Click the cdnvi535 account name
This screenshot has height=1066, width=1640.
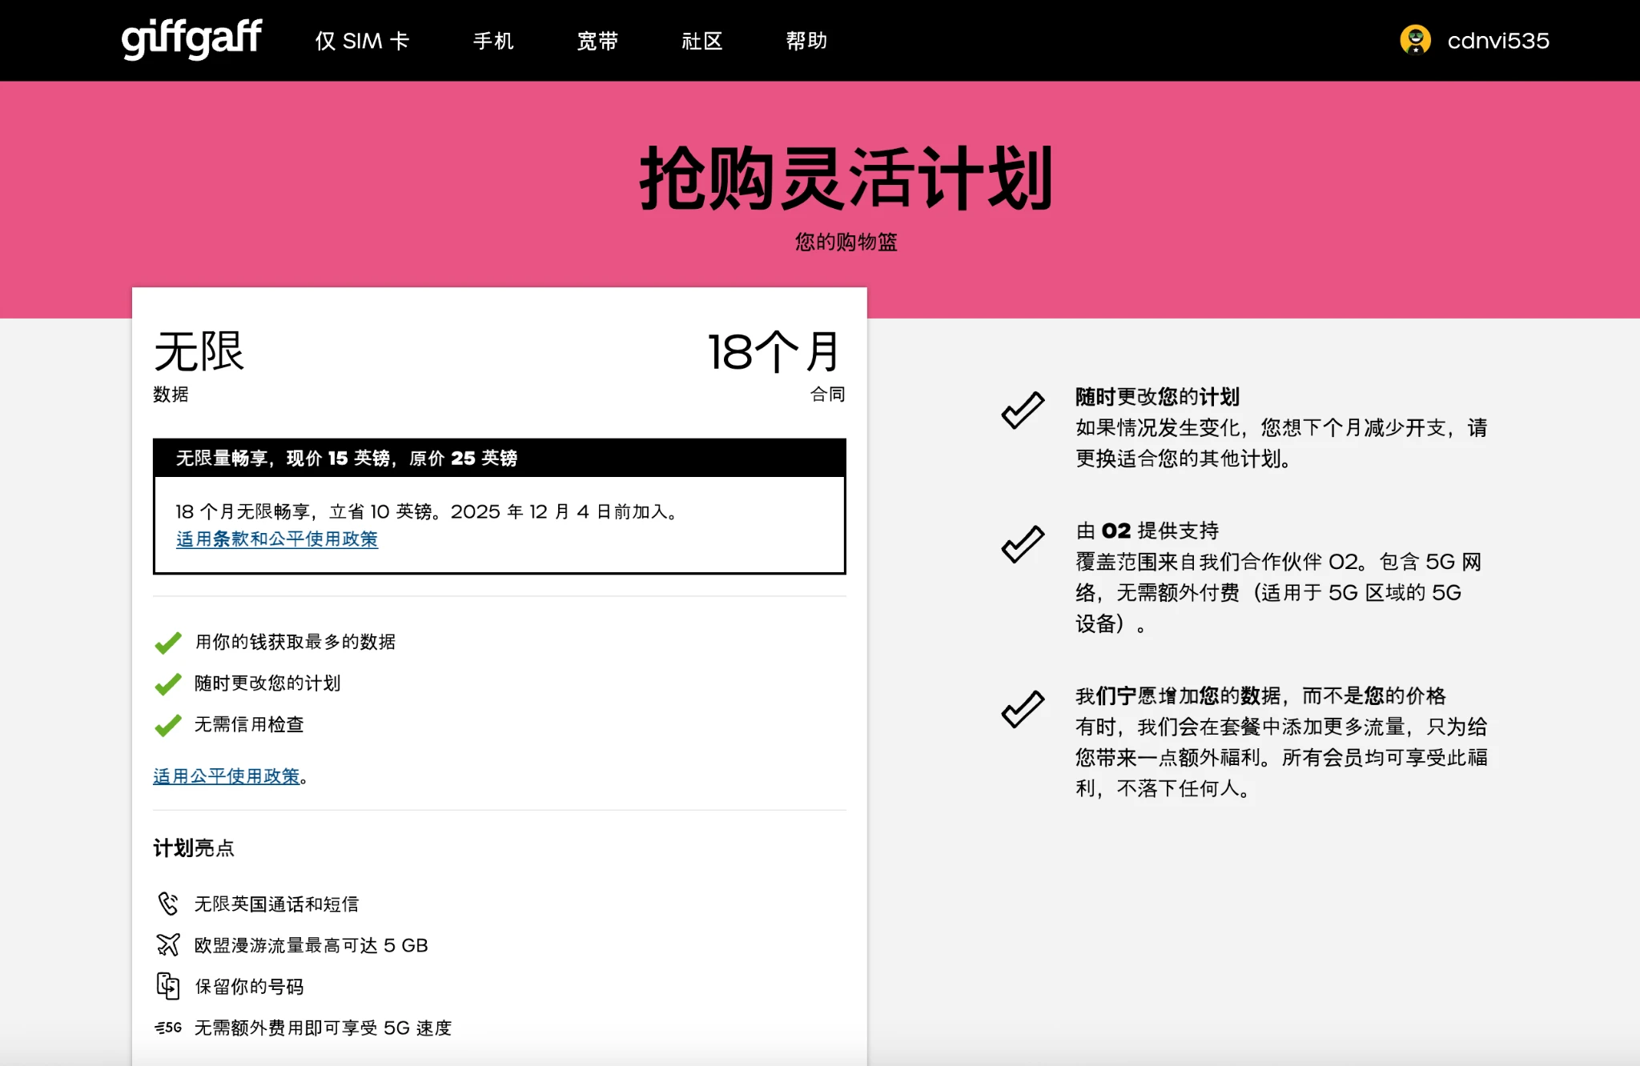click(1497, 41)
